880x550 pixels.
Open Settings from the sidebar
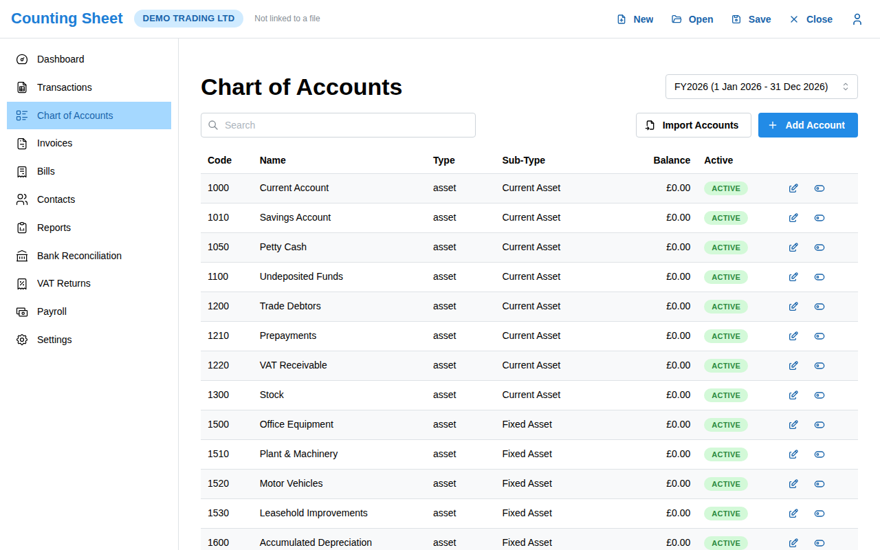89,340
